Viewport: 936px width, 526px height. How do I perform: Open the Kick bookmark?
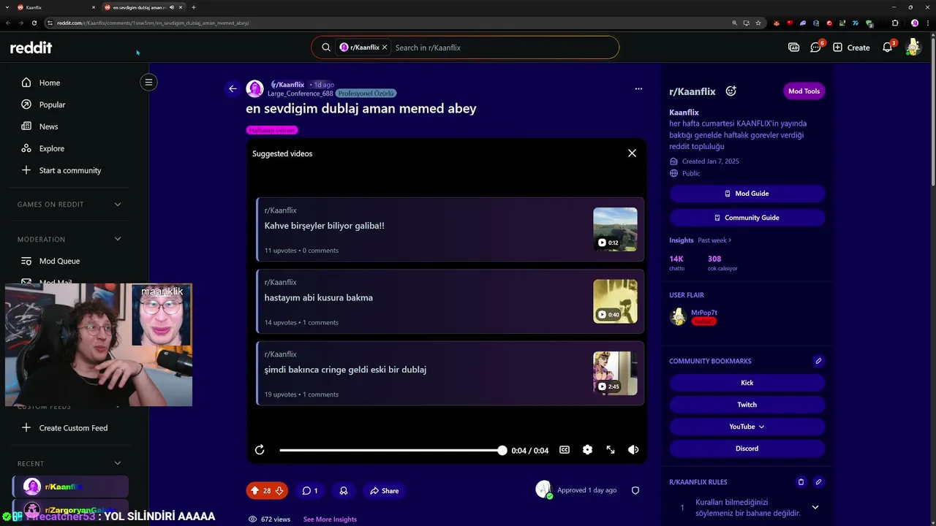(747, 383)
